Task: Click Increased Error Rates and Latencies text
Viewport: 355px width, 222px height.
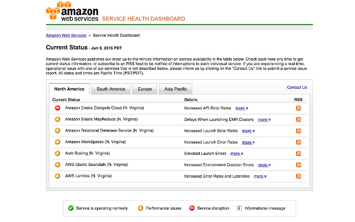Action: click(x=217, y=176)
